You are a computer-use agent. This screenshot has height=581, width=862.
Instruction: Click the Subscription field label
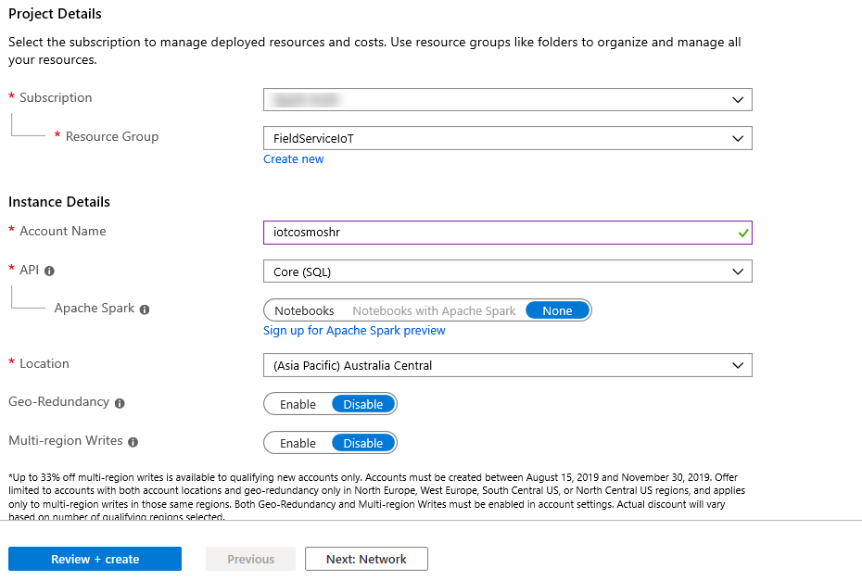(x=56, y=97)
